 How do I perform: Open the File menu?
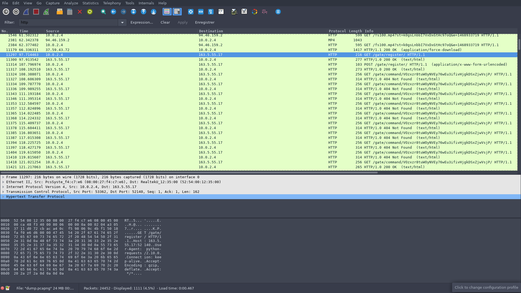5,3
